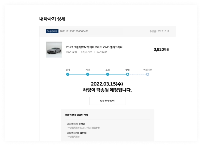Select the 계약 step checkmark circle
Screen dimensions: 202x146
click(88, 74)
